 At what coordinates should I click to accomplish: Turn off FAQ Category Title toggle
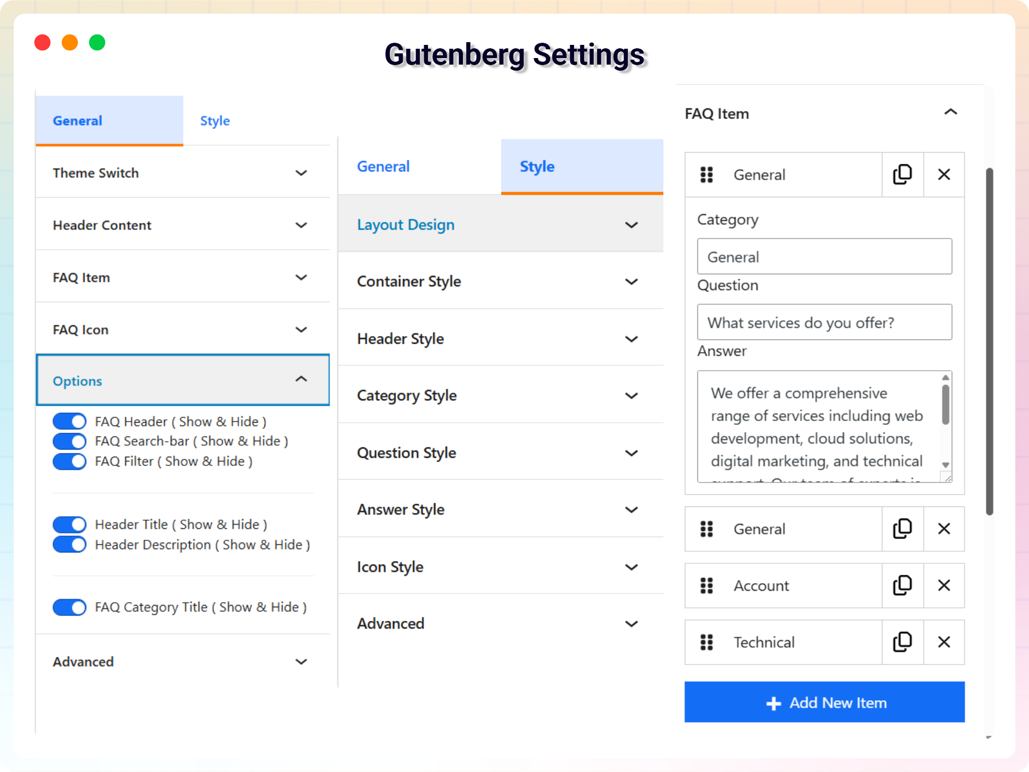click(x=70, y=607)
